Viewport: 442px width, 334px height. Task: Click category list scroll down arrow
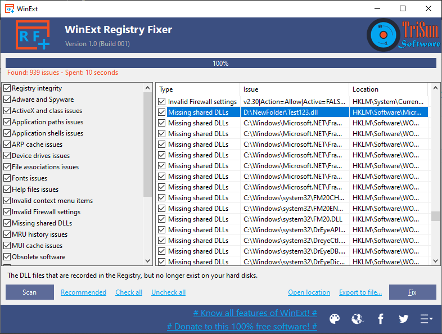(x=147, y=261)
